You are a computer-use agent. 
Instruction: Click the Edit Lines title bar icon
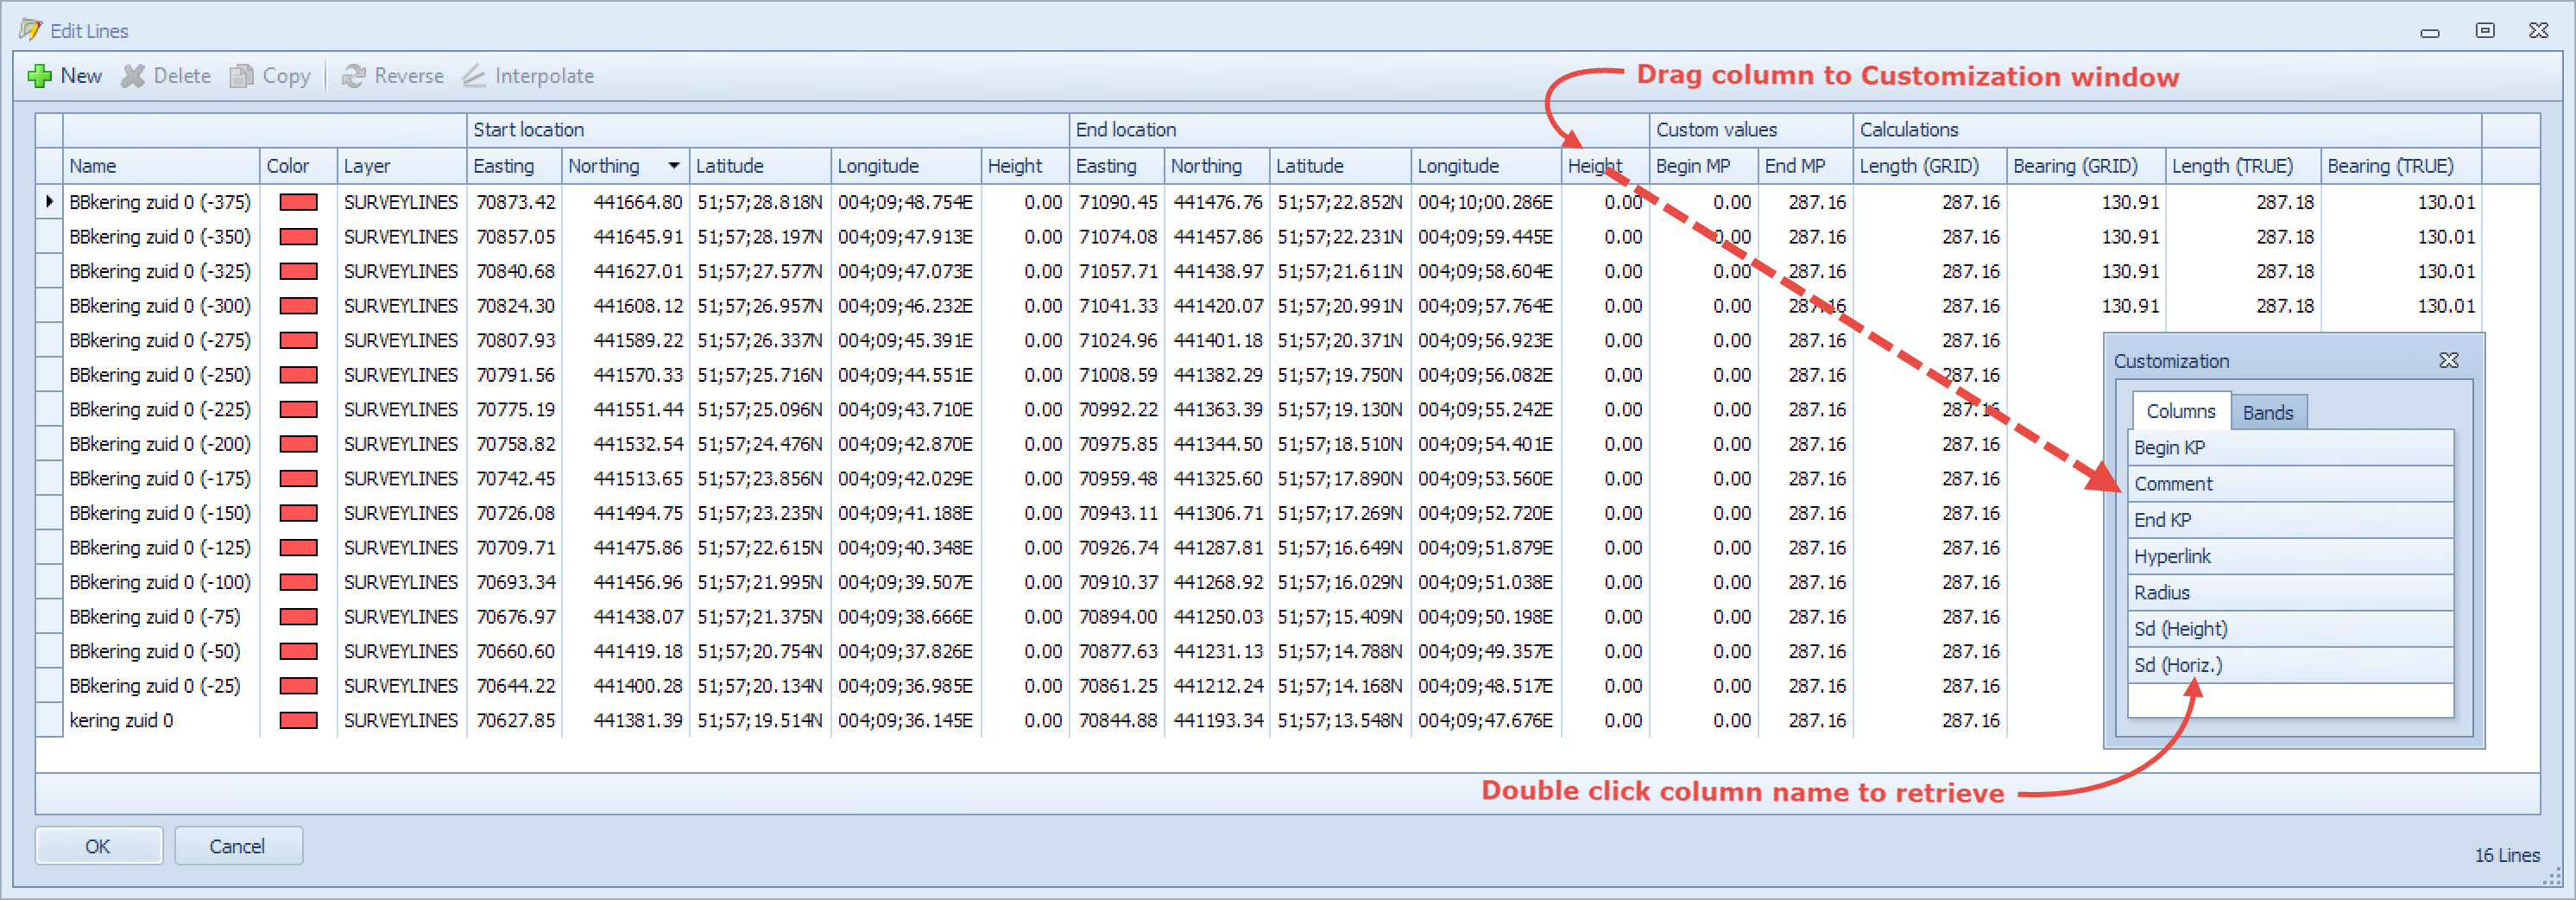pyautogui.click(x=30, y=30)
